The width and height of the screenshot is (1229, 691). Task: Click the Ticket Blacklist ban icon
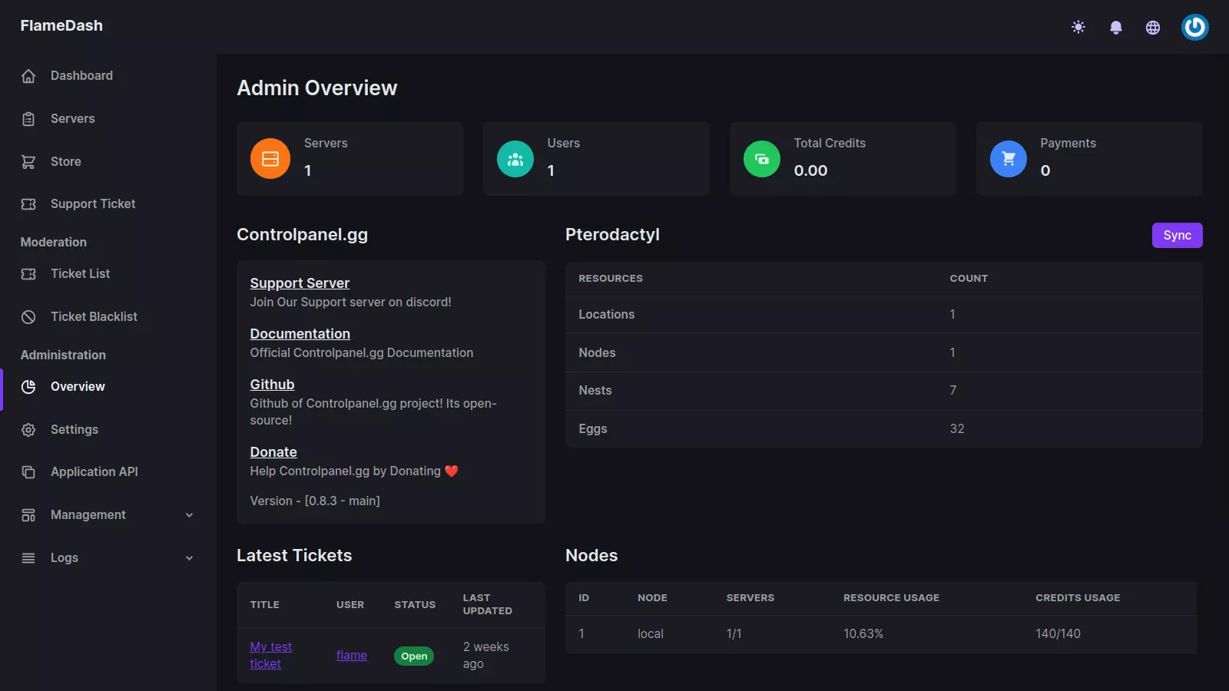click(x=28, y=317)
